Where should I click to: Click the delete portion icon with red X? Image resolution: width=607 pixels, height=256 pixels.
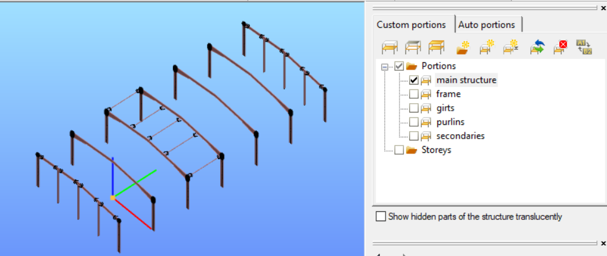tap(560, 48)
